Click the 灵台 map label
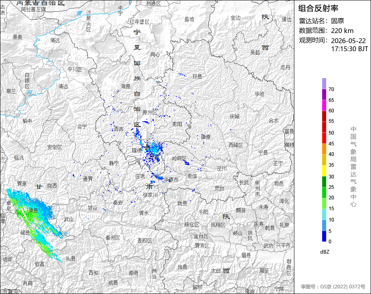 click(x=219, y=188)
